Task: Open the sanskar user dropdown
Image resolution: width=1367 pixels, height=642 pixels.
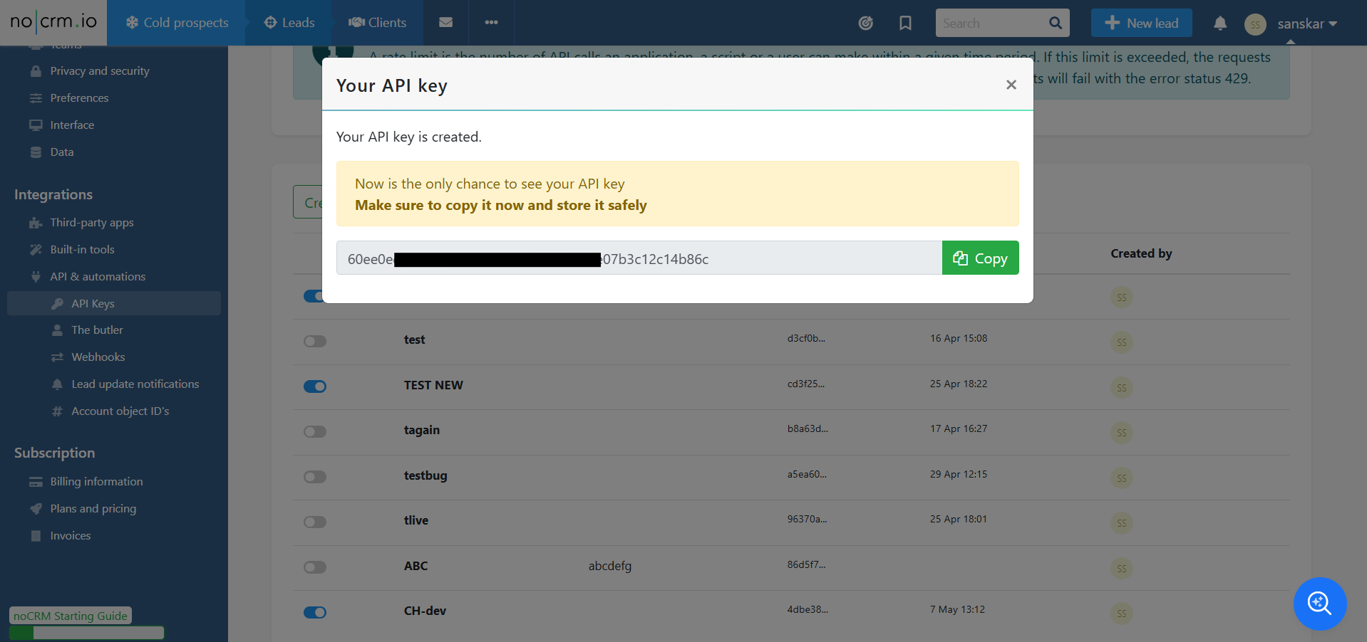Action: click(x=1306, y=23)
